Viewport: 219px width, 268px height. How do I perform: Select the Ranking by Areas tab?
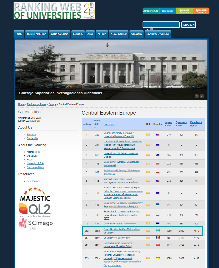pos(158,34)
